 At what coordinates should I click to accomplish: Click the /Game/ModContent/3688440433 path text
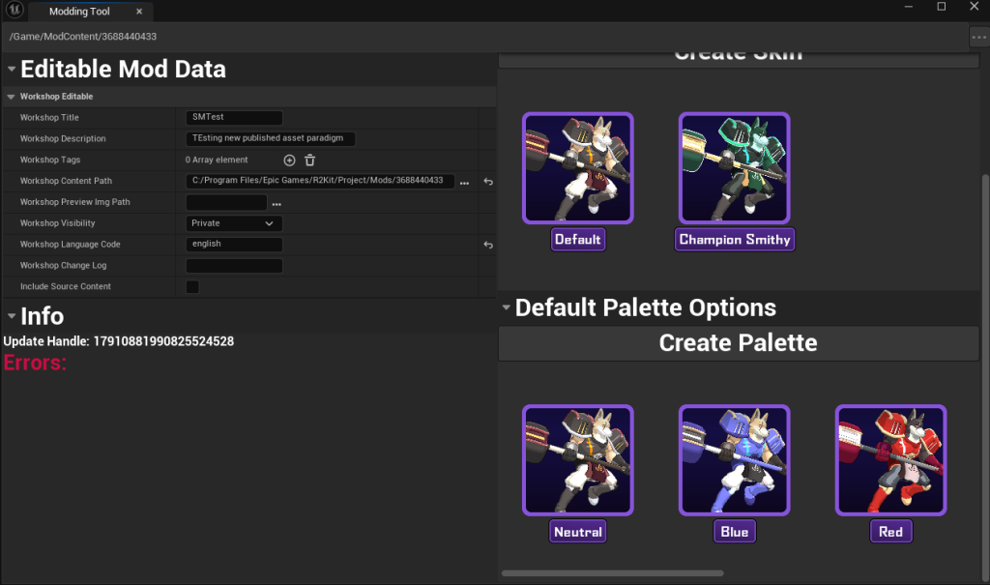(x=83, y=37)
